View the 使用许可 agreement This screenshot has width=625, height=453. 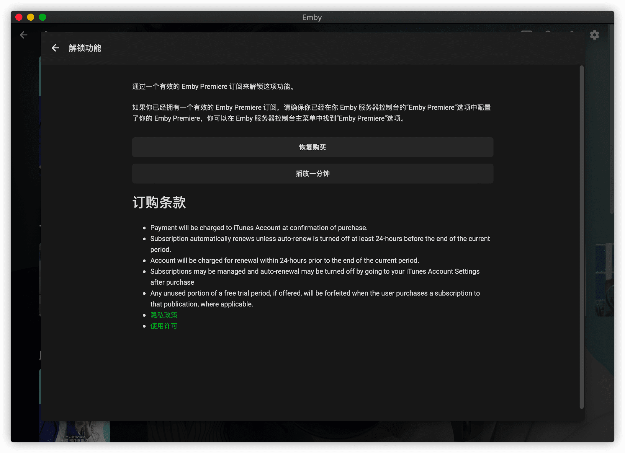163,326
